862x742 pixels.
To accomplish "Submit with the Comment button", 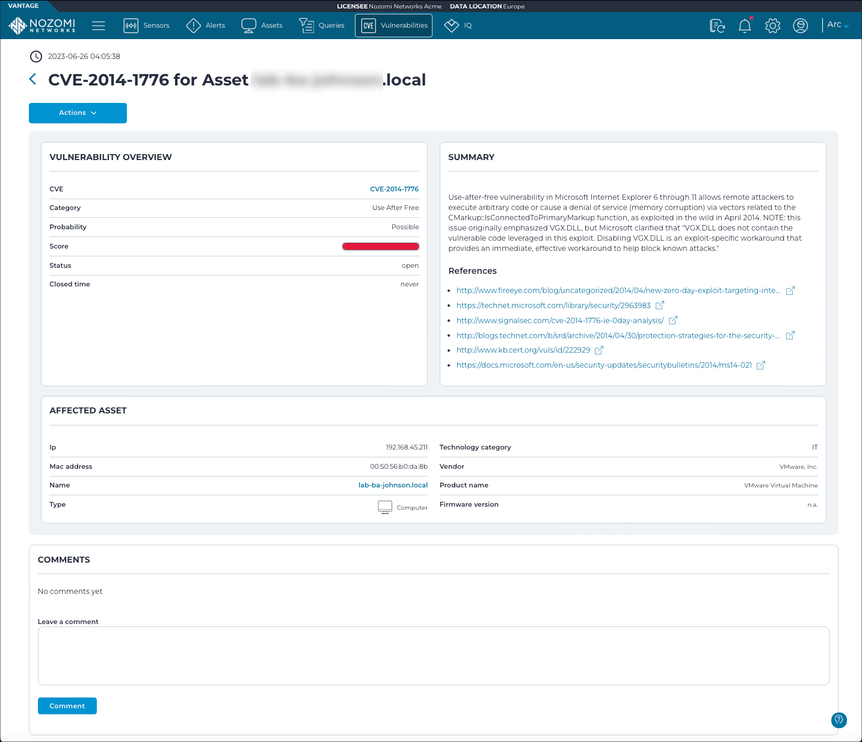I will 67,706.
